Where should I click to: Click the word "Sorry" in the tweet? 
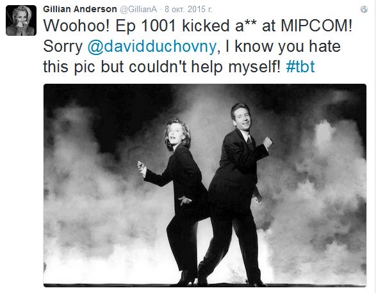[x=63, y=47]
